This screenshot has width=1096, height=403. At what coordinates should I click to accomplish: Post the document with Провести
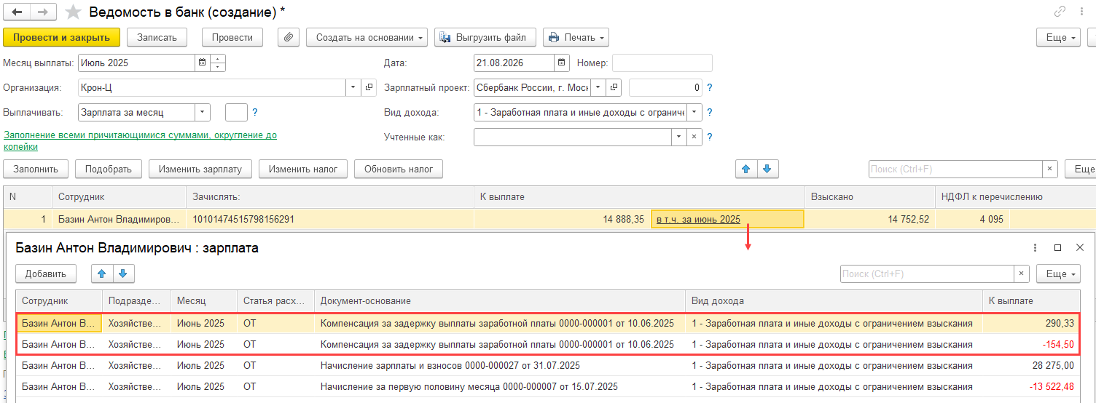click(x=232, y=37)
